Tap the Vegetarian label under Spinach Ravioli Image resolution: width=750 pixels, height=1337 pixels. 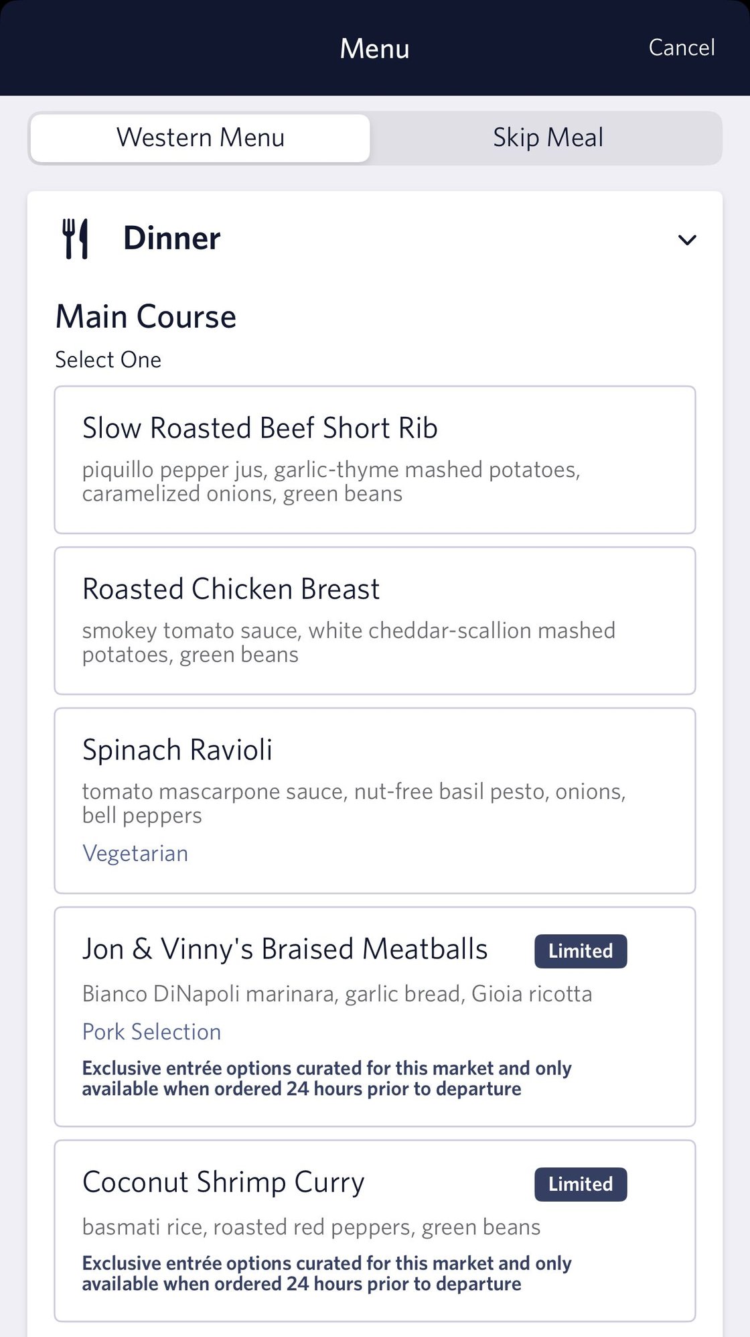(x=135, y=853)
